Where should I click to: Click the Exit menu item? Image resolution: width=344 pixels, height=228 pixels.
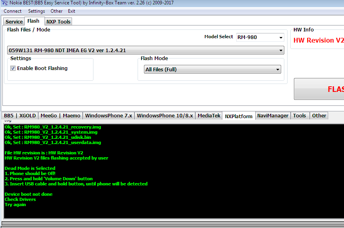(x=72, y=11)
